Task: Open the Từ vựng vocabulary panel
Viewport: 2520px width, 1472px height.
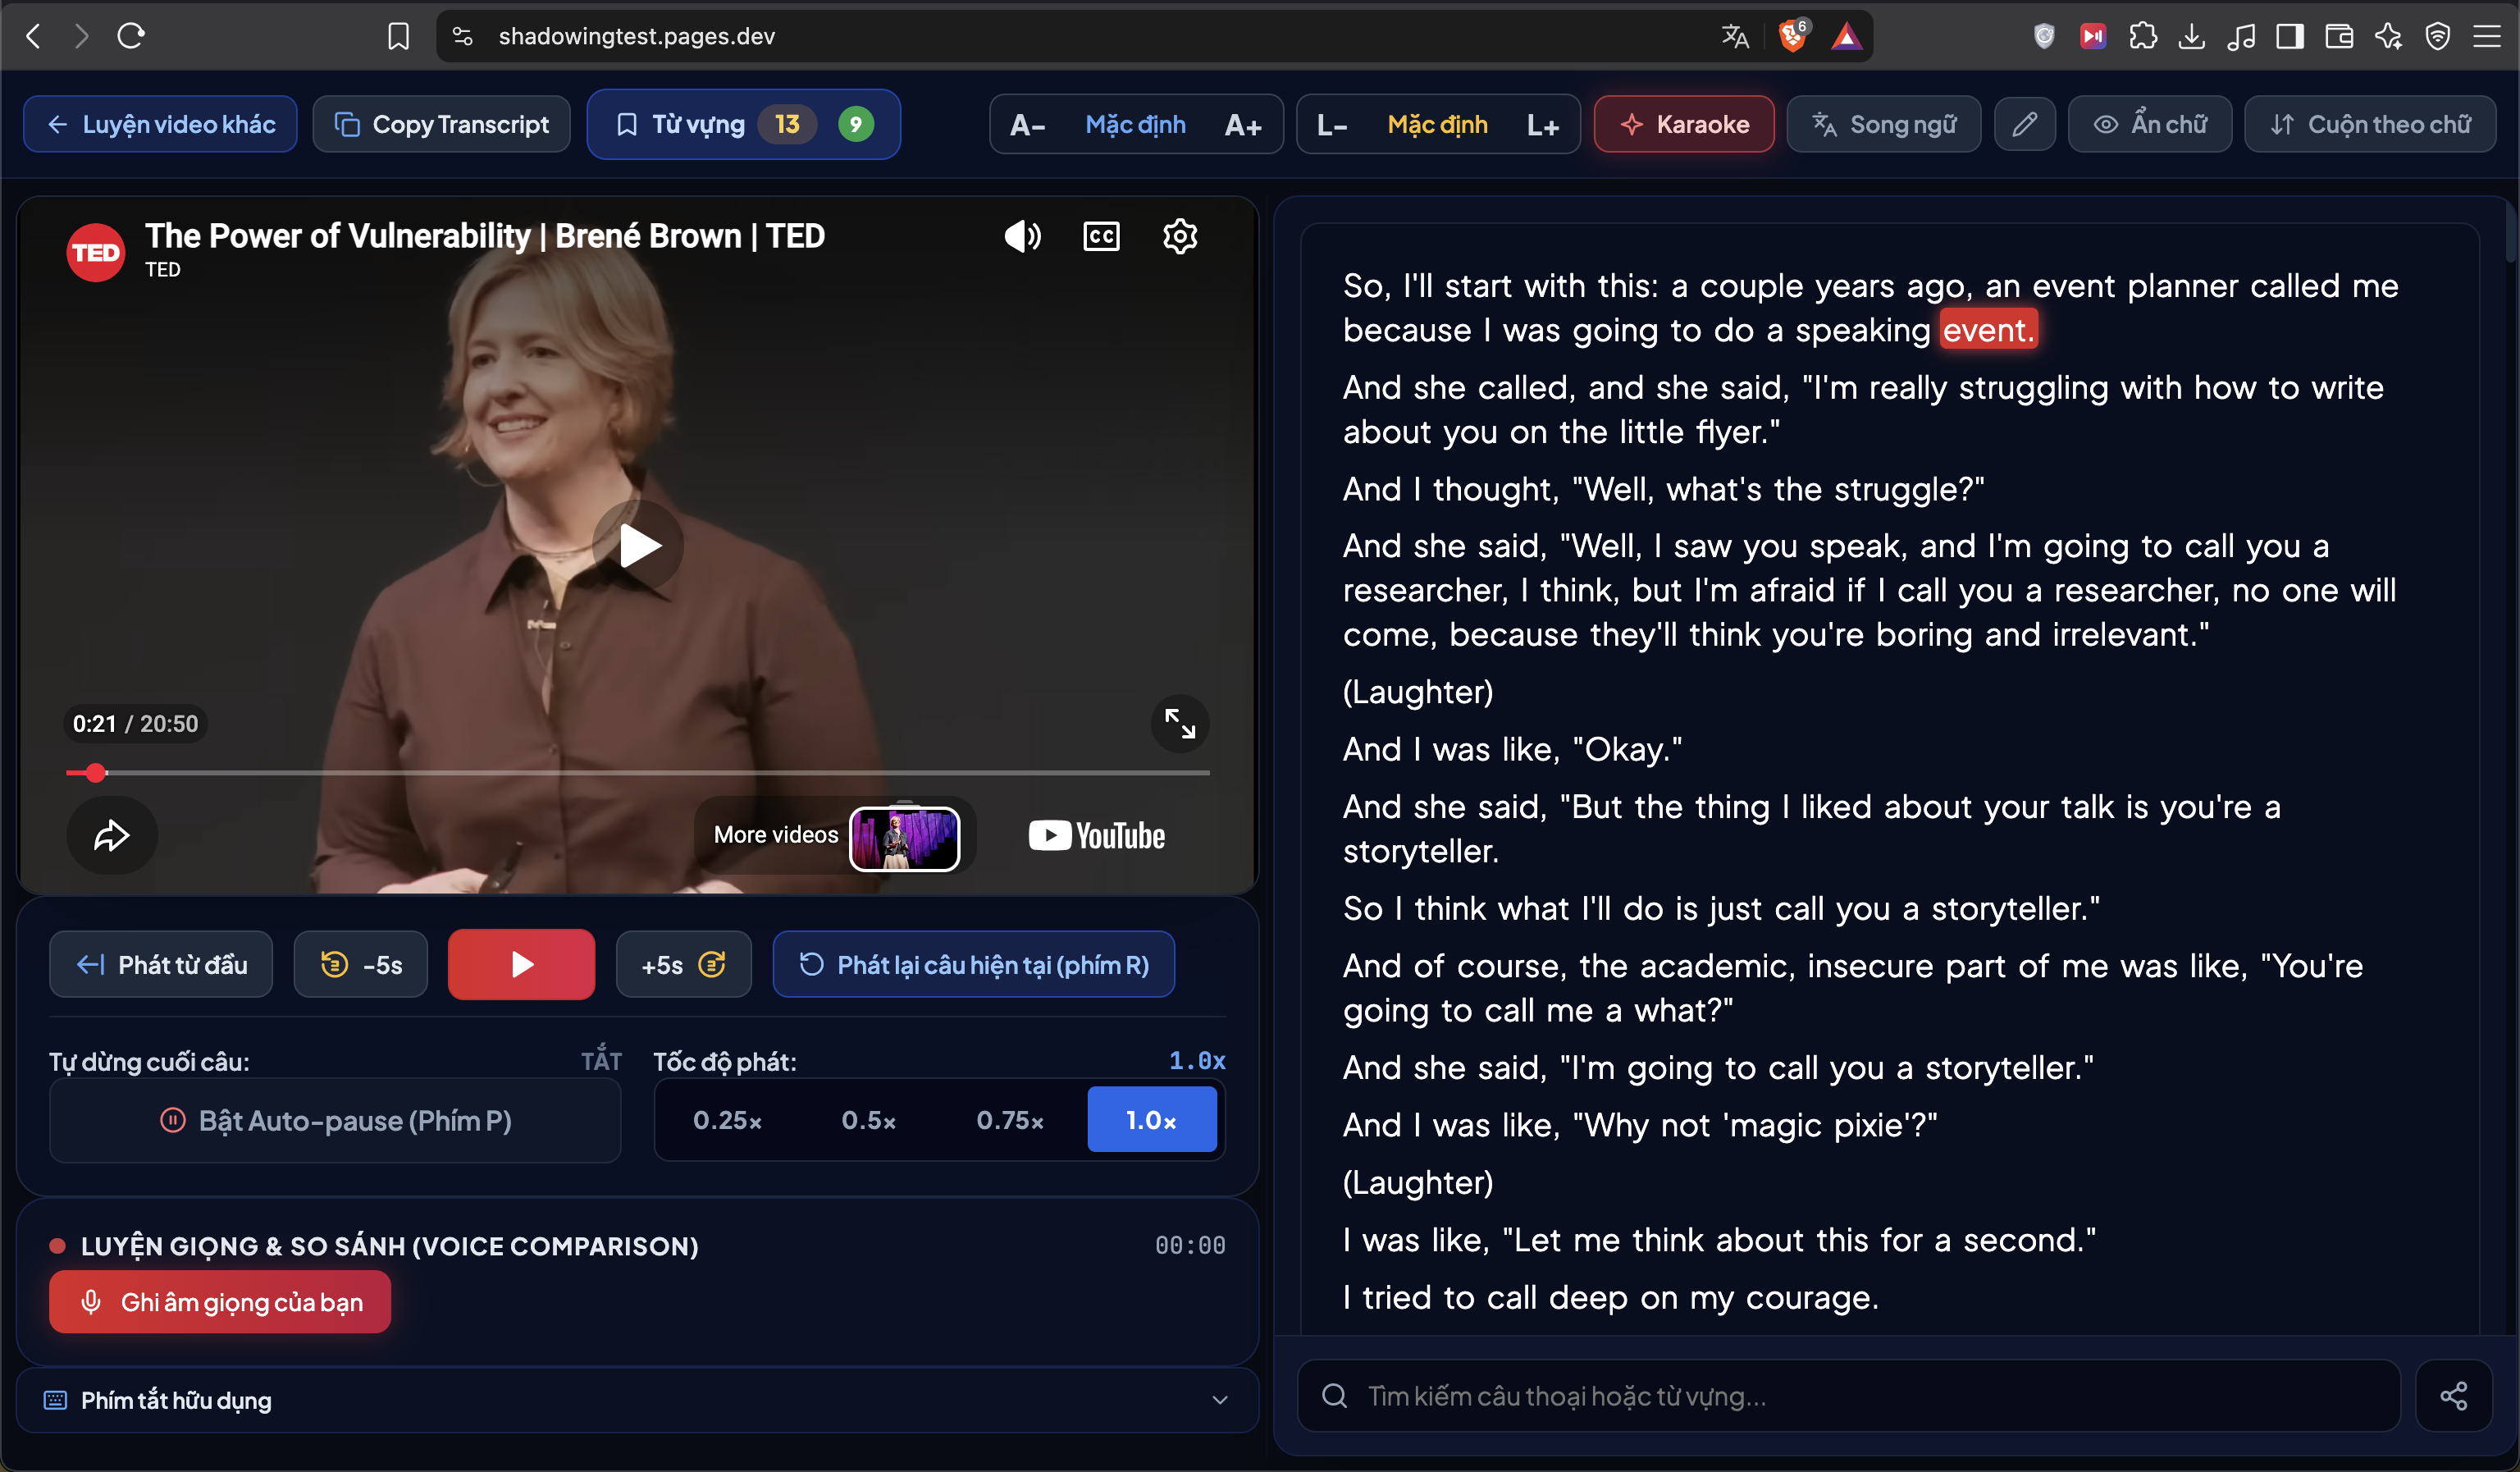Action: point(743,124)
